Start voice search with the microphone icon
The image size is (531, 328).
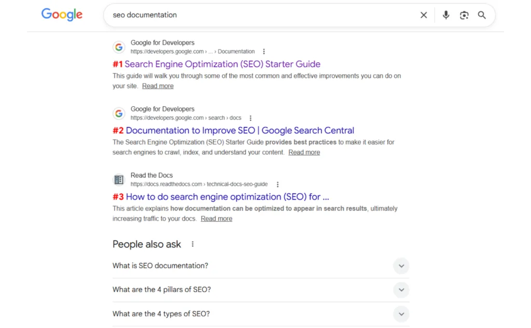pyautogui.click(x=446, y=16)
